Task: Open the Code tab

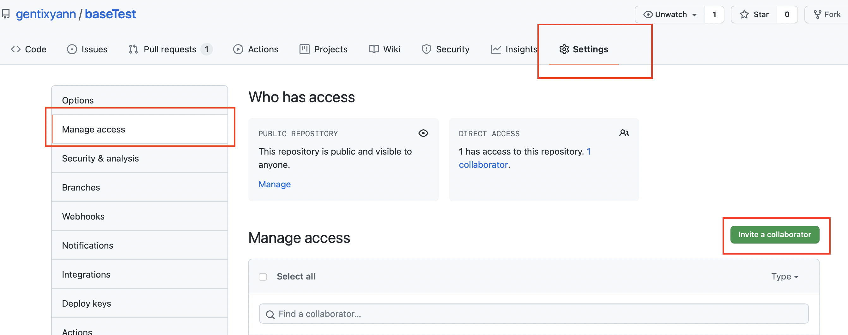Action: [x=29, y=49]
